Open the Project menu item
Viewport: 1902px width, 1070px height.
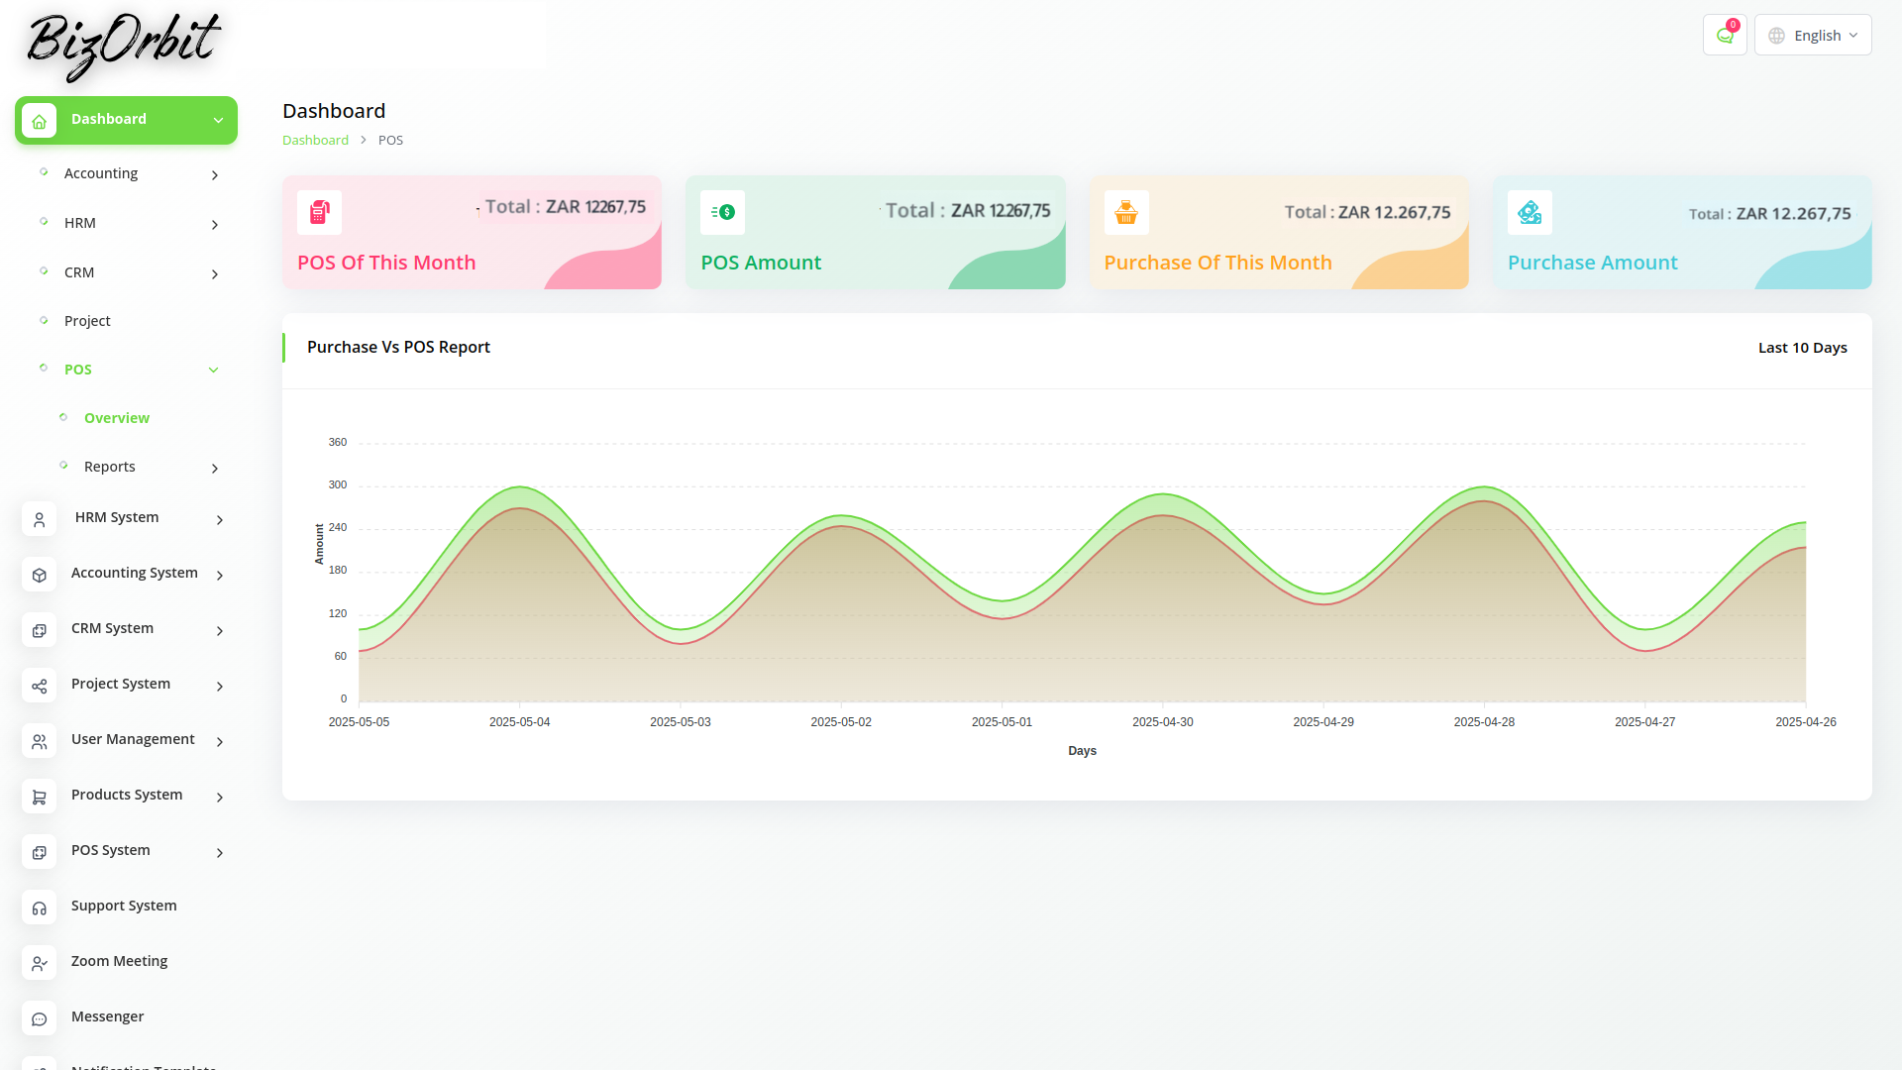point(87,321)
